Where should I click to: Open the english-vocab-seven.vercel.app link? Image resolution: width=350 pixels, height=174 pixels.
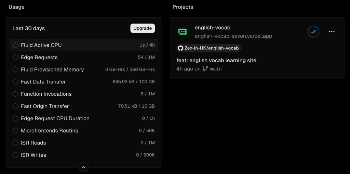[x=233, y=36]
